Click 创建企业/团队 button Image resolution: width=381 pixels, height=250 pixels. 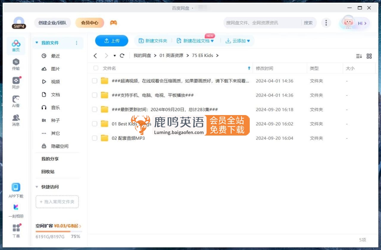[52, 23]
